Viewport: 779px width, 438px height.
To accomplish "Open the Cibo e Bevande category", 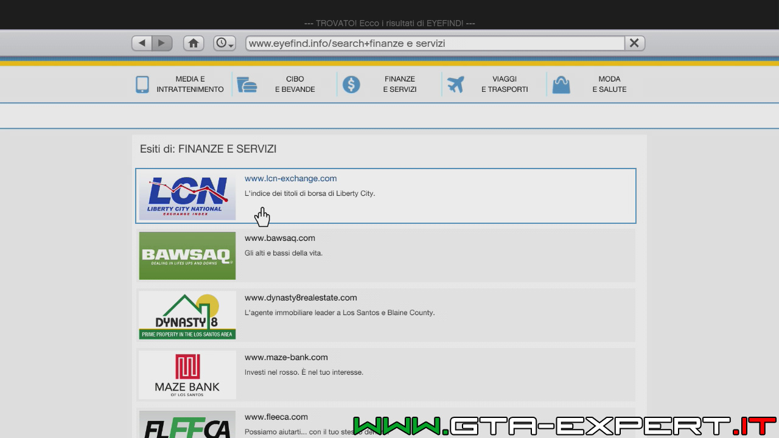I will (295, 84).
